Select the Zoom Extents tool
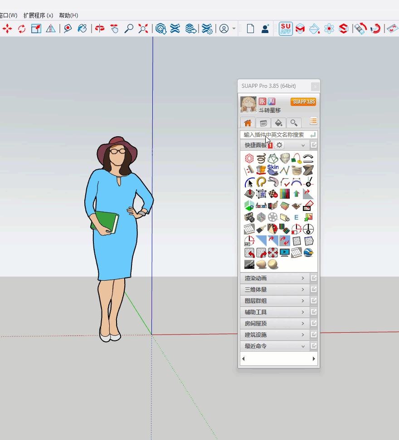 [143, 29]
